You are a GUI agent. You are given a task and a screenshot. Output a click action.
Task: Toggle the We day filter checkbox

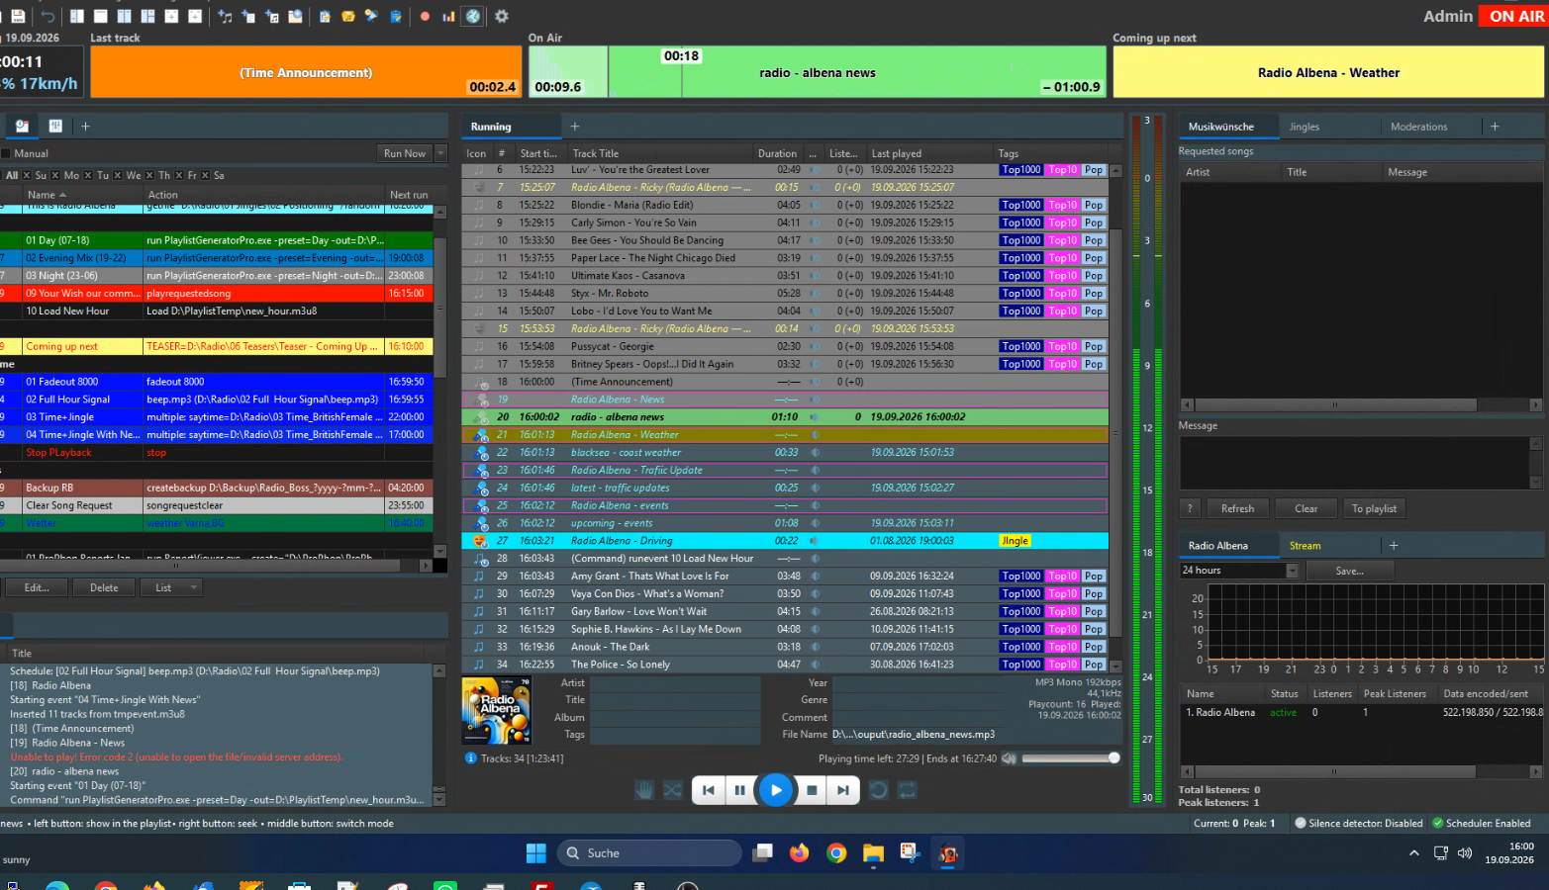tap(117, 175)
